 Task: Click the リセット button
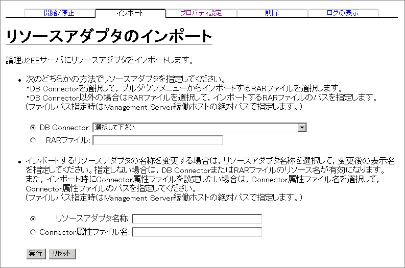tap(62, 254)
